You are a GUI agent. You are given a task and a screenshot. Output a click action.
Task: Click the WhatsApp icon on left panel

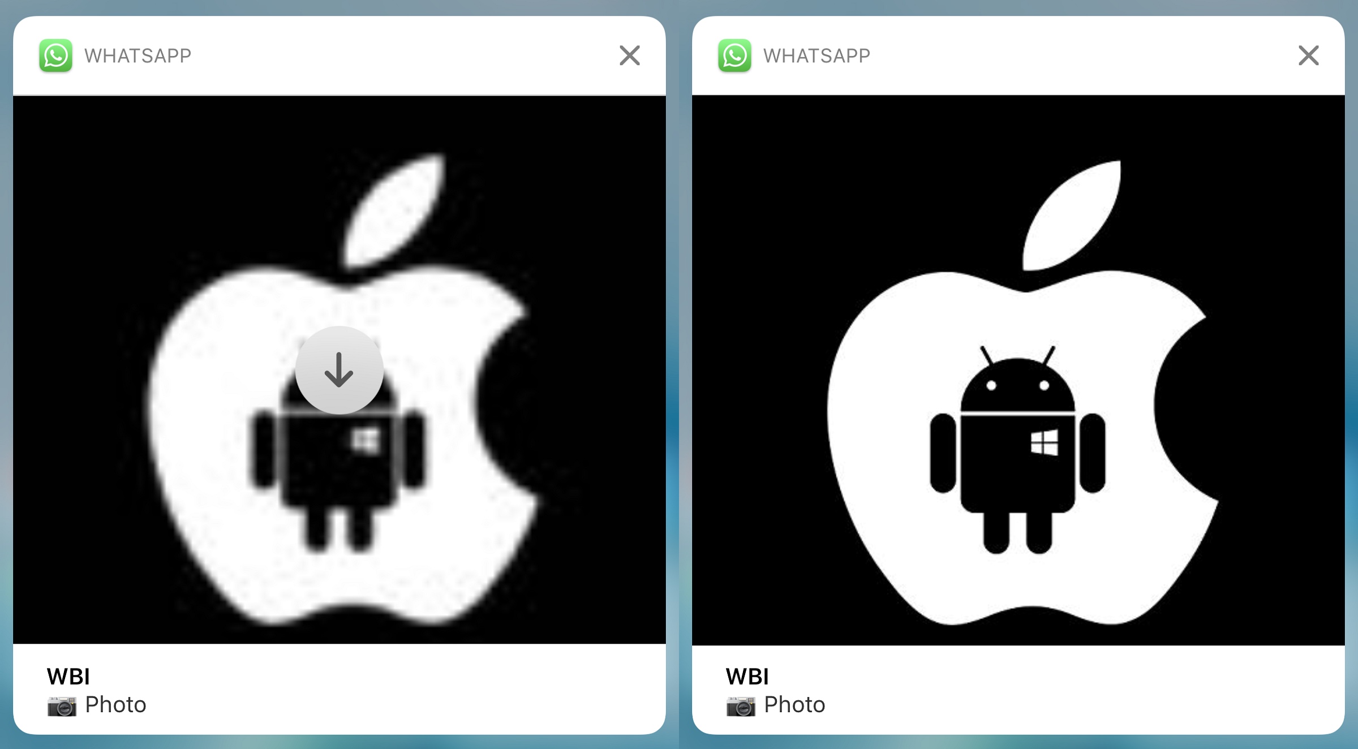(x=54, y=54)
